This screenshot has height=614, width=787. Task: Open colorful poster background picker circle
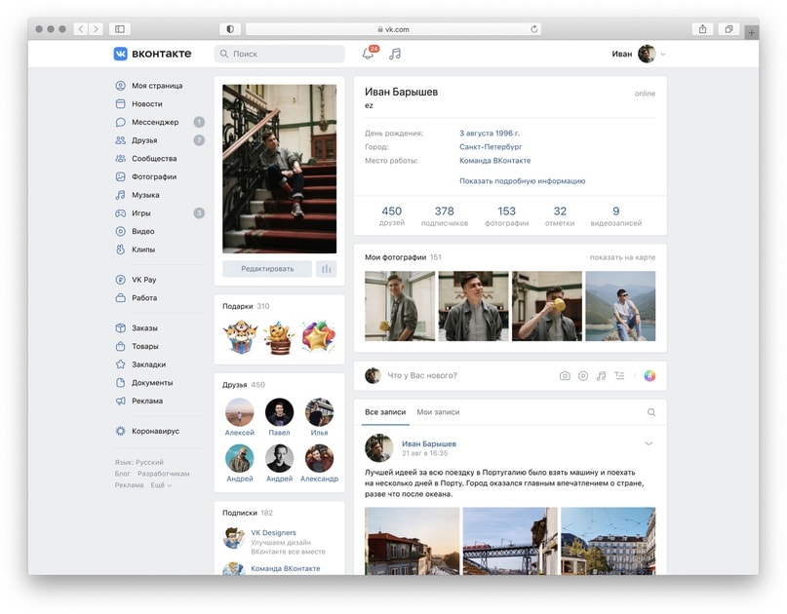pyautogui.click(x=649, y=376)
